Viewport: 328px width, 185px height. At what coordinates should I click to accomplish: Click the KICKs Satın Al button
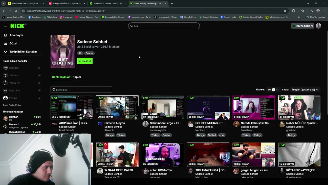[303, 26]
